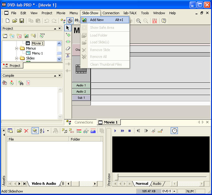The image size is (212, 195).
Task: Click the preview position slider handle
Action: click(116, 177)
